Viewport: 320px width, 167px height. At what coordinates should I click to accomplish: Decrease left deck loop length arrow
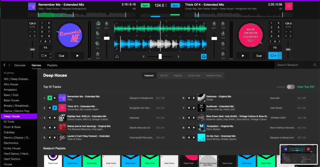click(50, 57)
